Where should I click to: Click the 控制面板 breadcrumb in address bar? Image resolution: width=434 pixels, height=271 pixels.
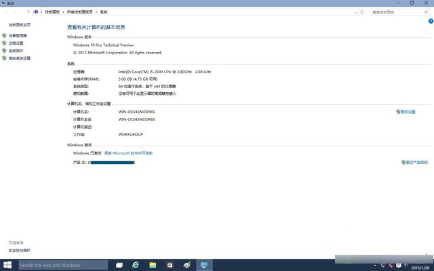[x=52, y=12]
